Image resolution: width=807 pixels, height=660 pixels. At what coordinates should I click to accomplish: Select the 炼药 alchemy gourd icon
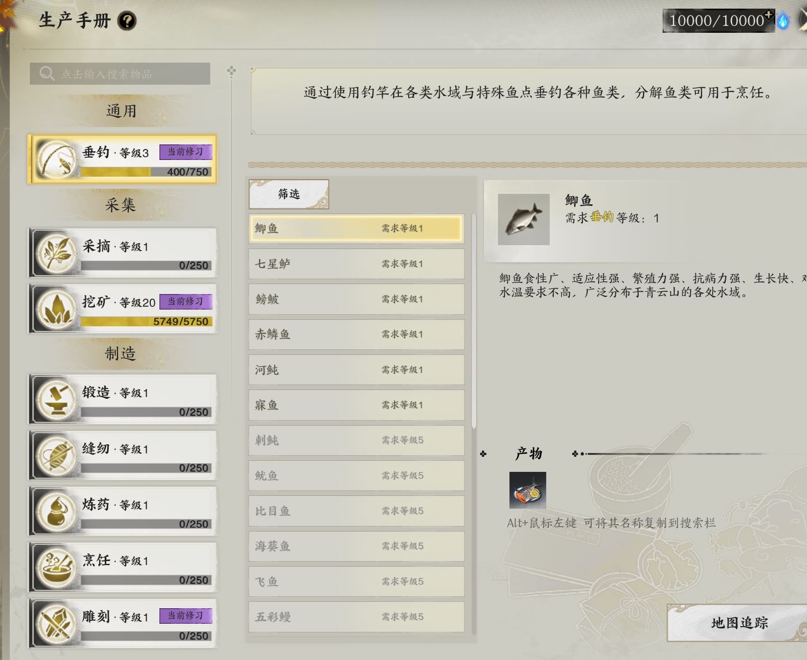point(56,511)
